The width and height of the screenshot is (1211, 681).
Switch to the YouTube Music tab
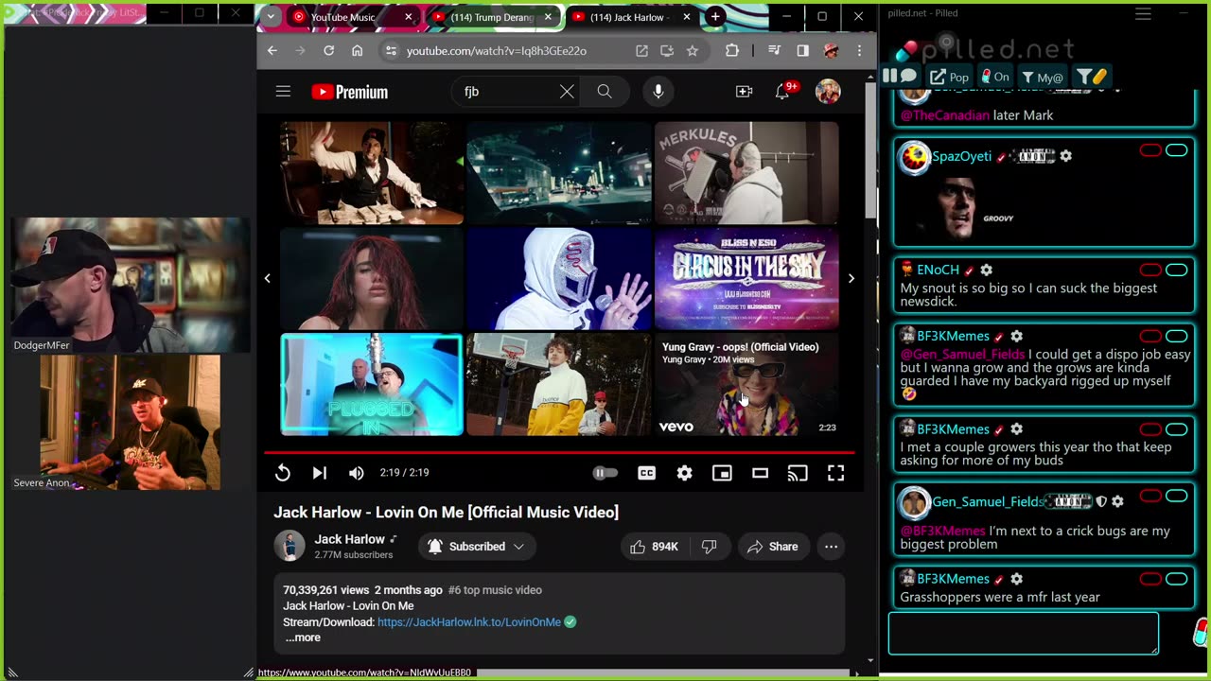(342, 17)
